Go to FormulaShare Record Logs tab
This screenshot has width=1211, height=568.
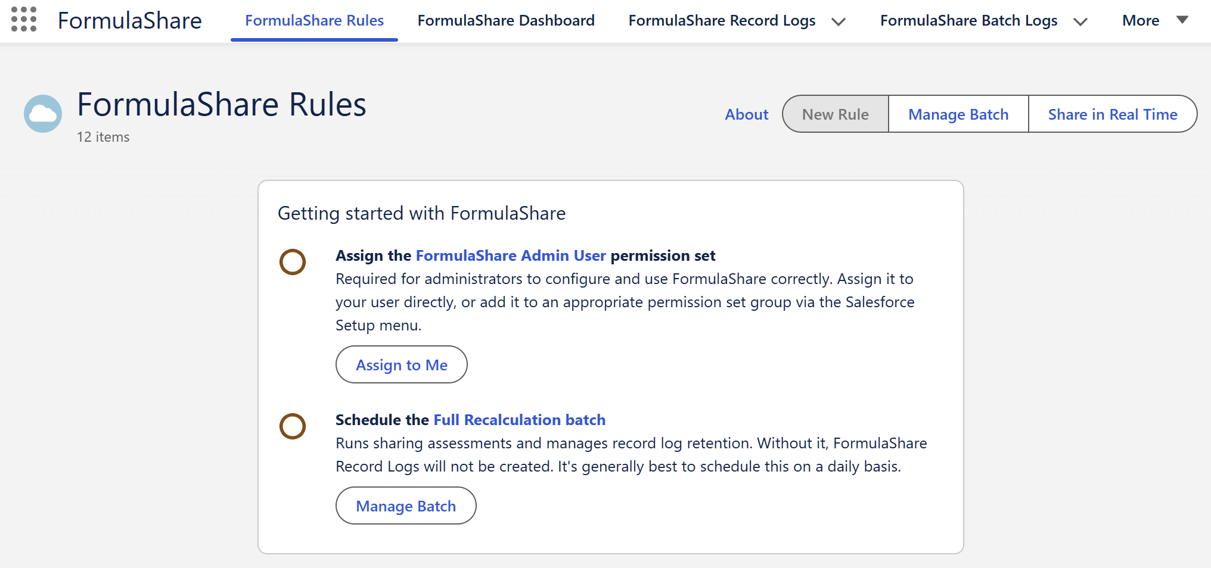(x=722, y=20)
